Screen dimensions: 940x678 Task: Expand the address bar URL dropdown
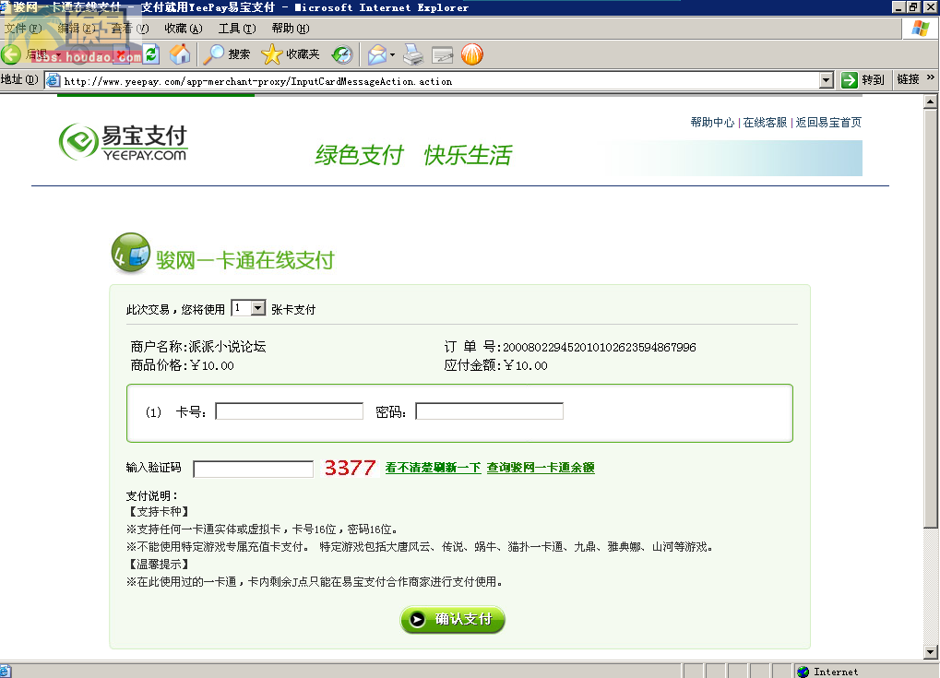pos(827,79)
